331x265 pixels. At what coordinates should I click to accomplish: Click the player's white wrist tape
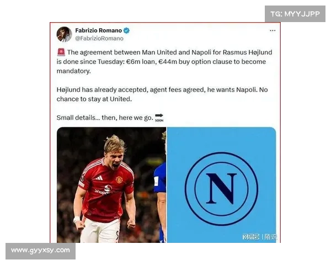click(x=77, y=219)
